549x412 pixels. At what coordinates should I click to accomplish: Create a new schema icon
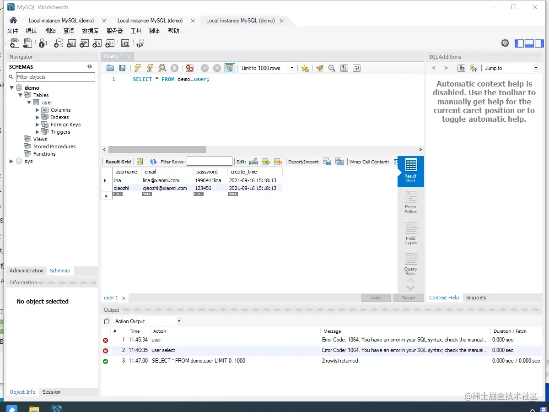coord(59,43)
